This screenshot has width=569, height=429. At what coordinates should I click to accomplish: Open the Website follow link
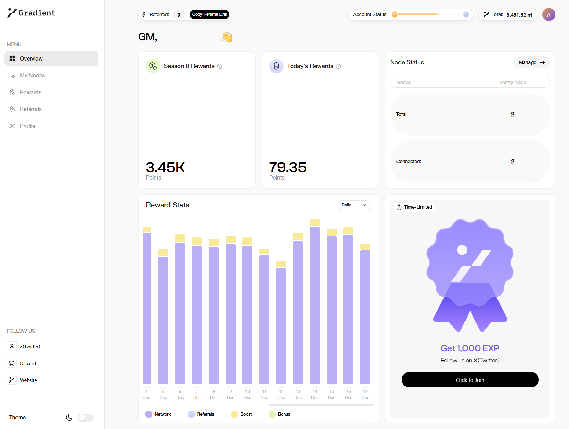(22, 380)
